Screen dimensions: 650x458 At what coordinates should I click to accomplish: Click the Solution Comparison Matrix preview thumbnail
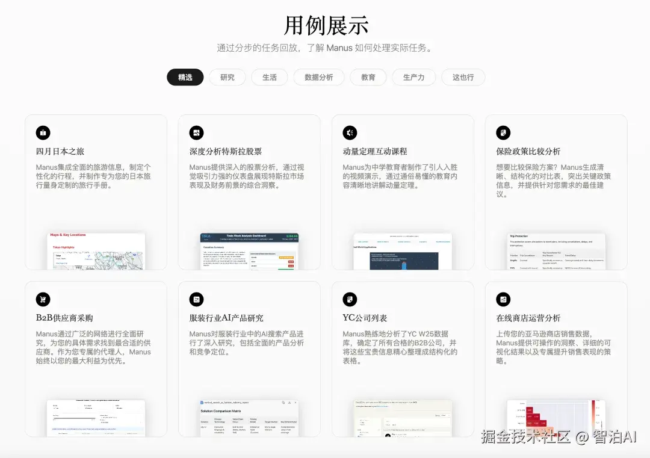tap(250, 418)
